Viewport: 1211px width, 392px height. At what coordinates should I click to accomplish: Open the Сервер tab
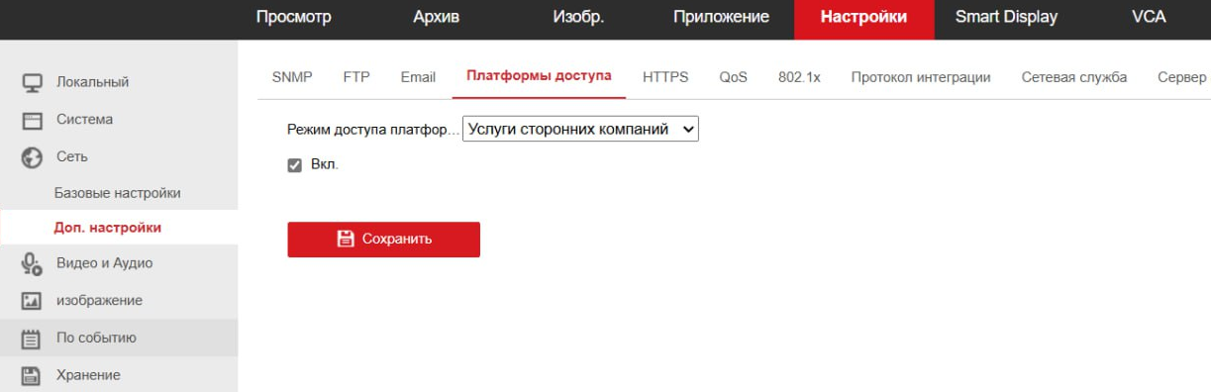coord(1181,78)
